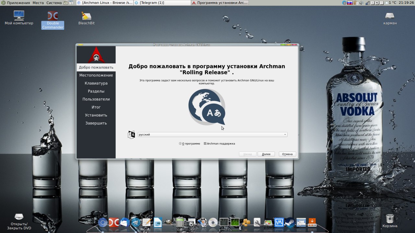
Task: Select the Разделы step in sidebar
Action: point(96,91)
